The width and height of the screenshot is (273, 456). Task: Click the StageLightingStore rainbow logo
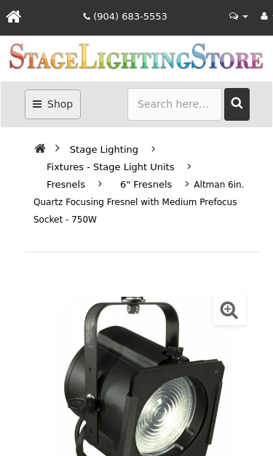coord(136,57)
